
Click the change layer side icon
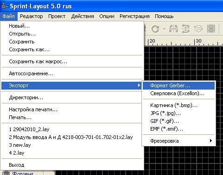coord(198,29)
